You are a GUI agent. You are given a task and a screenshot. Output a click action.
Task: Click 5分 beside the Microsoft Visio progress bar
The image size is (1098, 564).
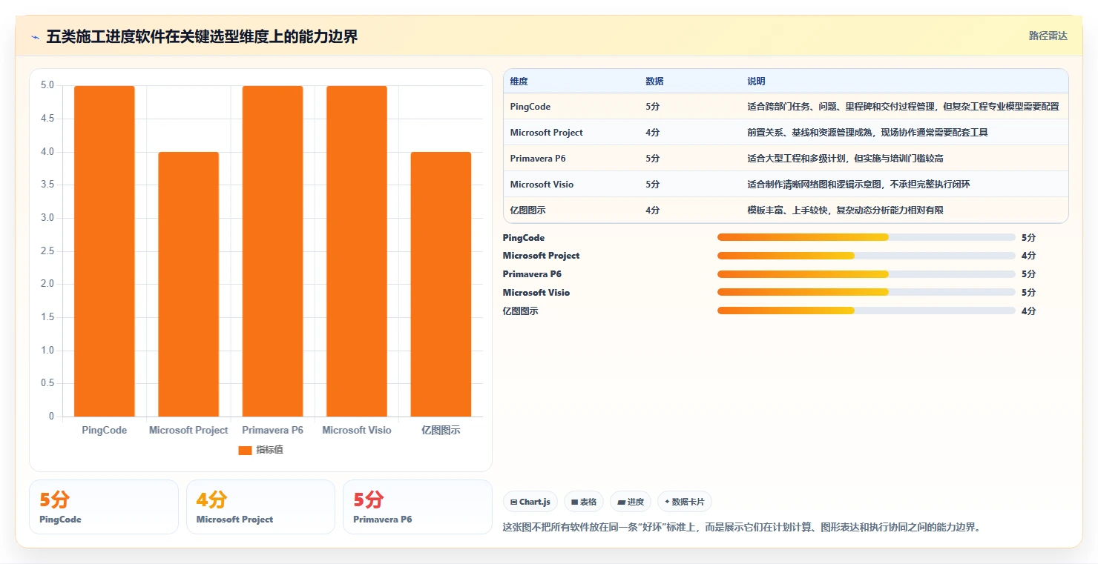1028,293
